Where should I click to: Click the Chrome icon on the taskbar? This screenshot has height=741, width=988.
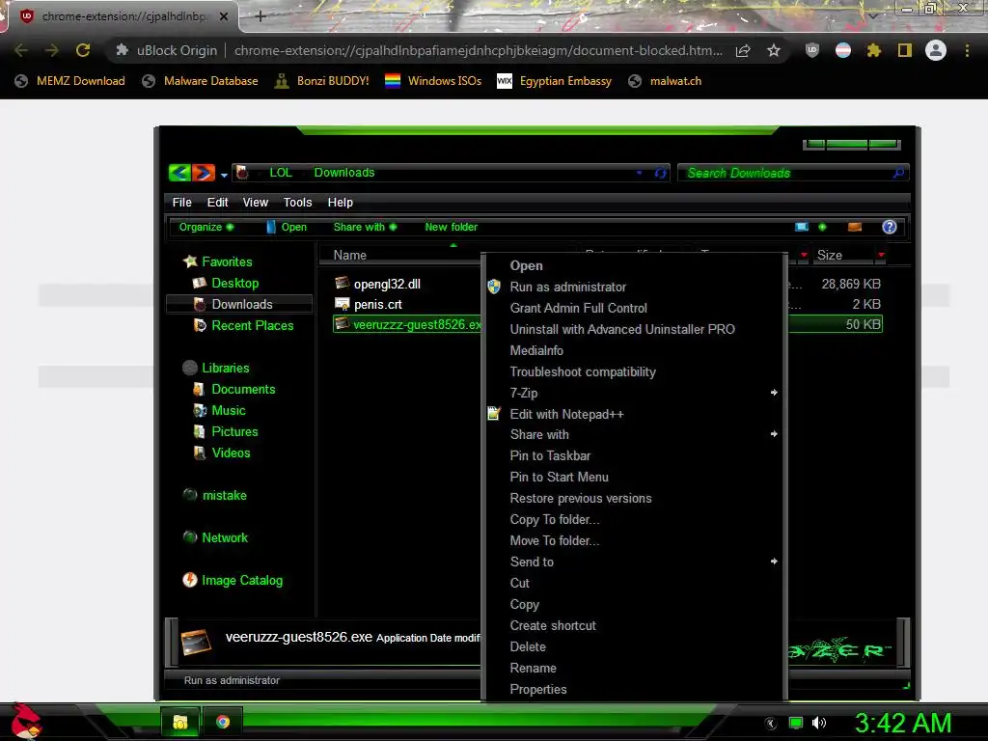coord(223,722)
